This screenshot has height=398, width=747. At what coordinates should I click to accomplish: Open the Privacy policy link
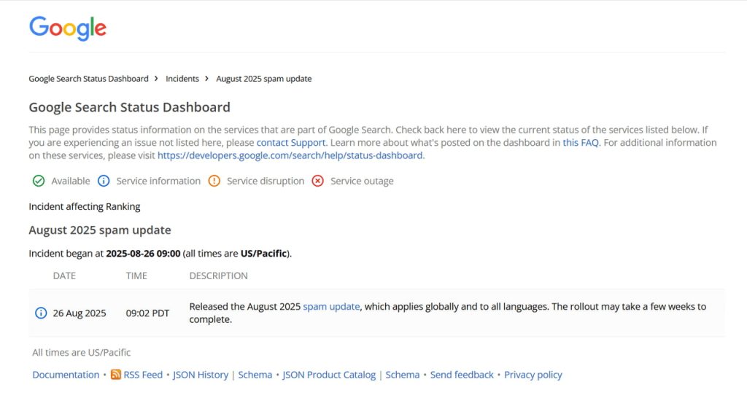tap(533, 375)
